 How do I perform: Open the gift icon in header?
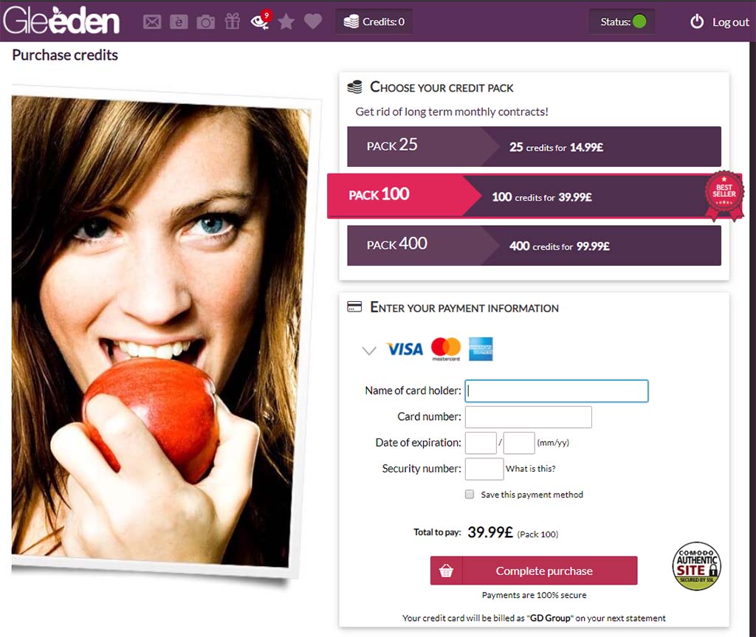(x=233, y=21)
